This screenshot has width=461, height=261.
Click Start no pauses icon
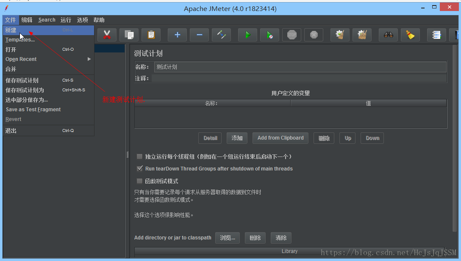click(x=269, y=35)
